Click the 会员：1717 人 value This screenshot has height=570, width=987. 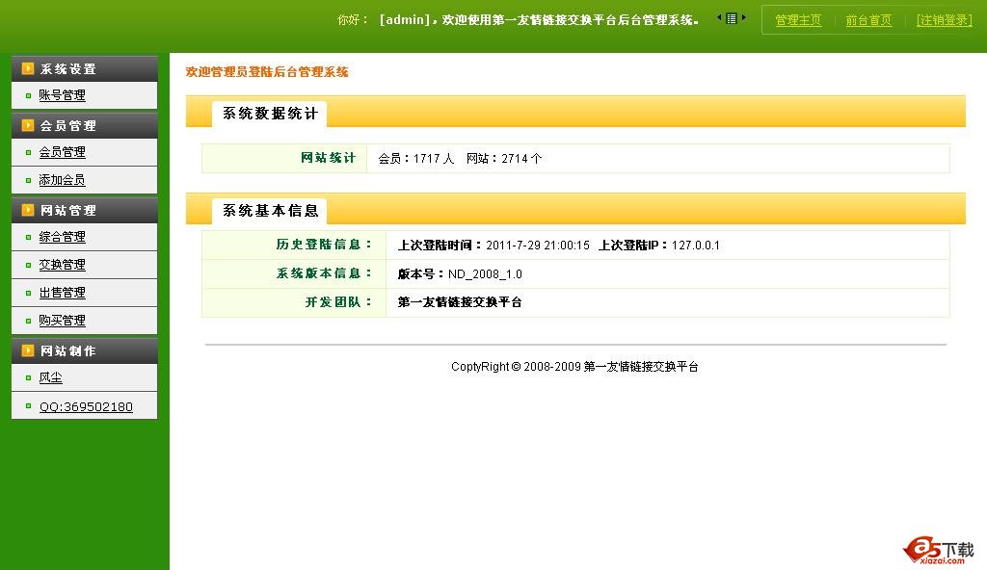(416, 159)
